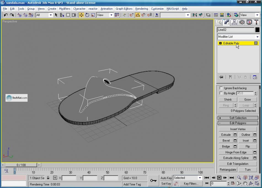Click the Maximize Viewport toggle icon
Image resolution: width=262 pixels, height=188 pixels.
pos(257,184)
